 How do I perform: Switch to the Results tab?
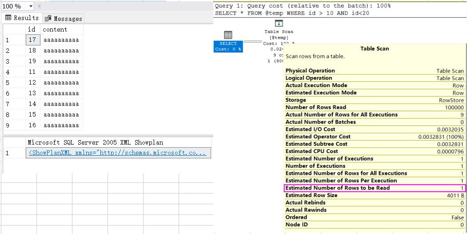click(x=22, y=18)
